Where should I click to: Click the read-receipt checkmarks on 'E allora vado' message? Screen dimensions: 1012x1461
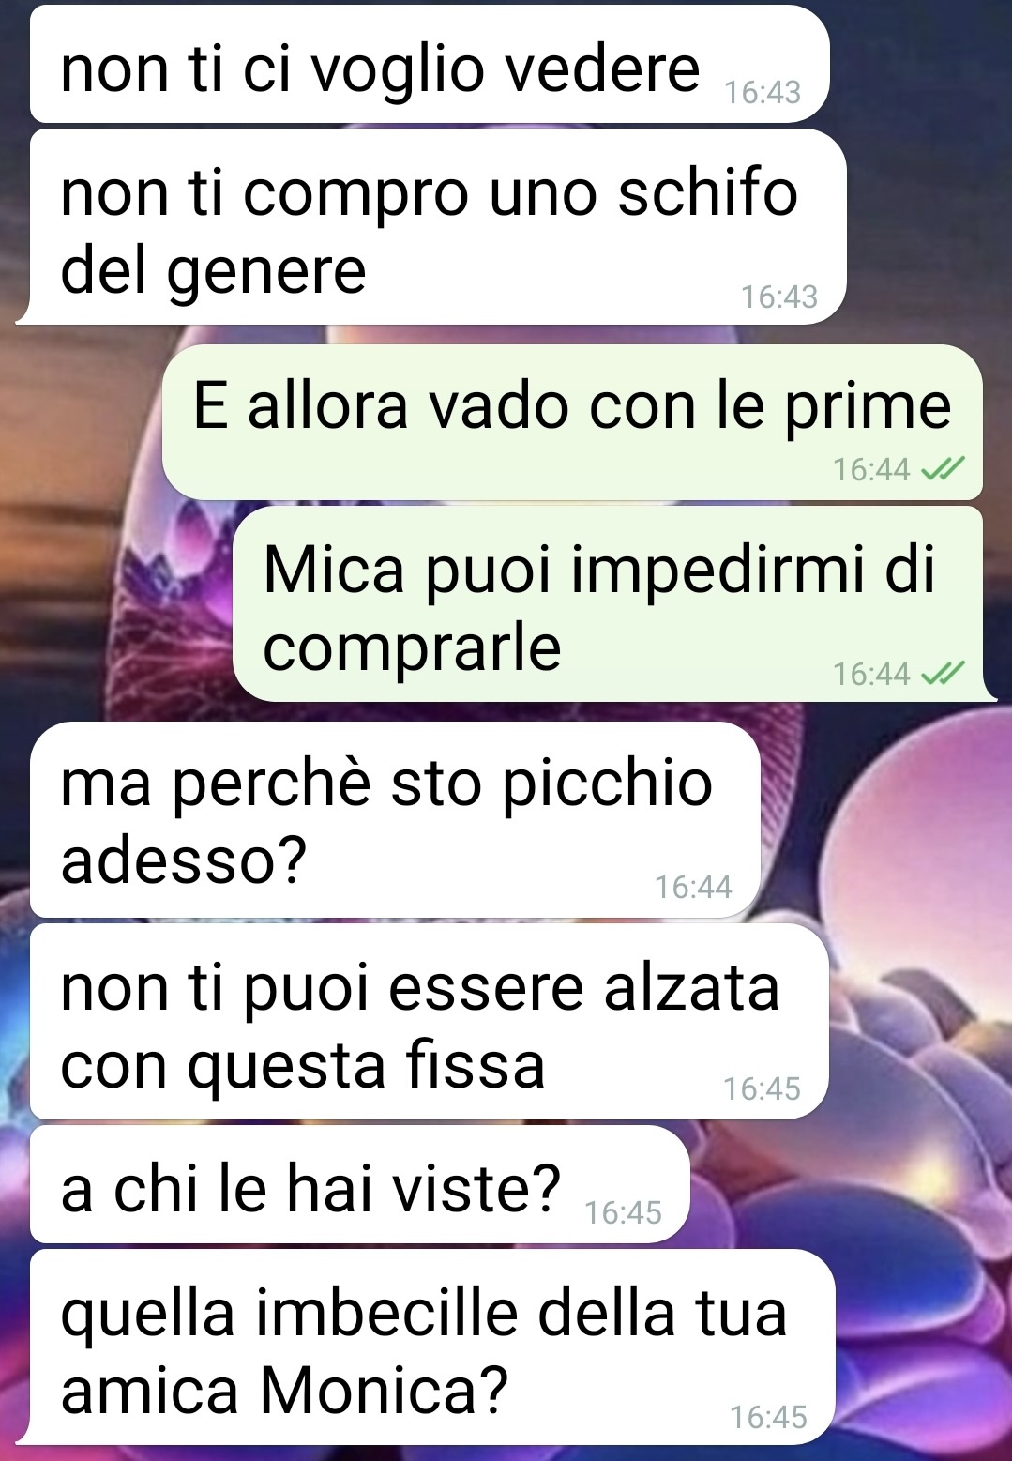[x=942, y=468]
